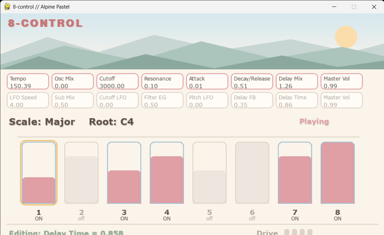Image resolution: width=384 pixels, height=235 pixels.
Task: Click the Playing status indicator
Action: click(314, 121)
